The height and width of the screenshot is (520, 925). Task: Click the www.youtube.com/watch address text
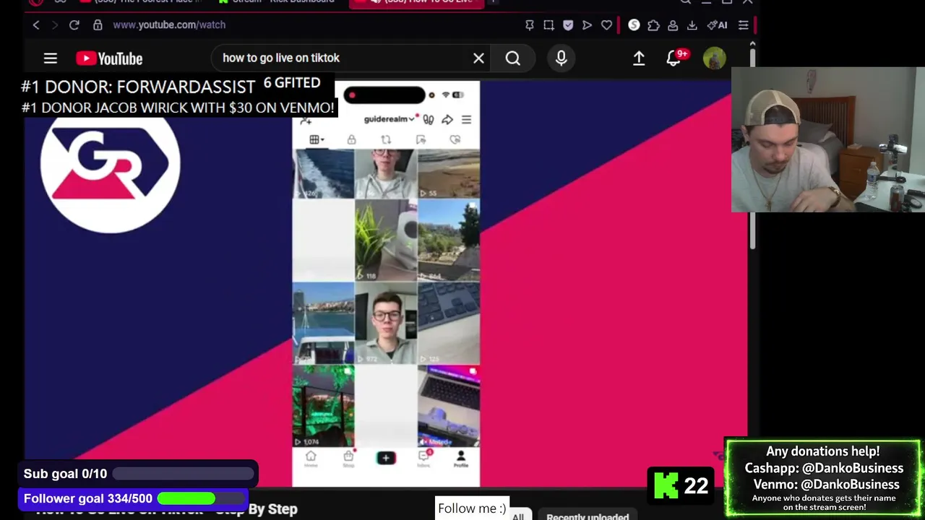point(169,25)
